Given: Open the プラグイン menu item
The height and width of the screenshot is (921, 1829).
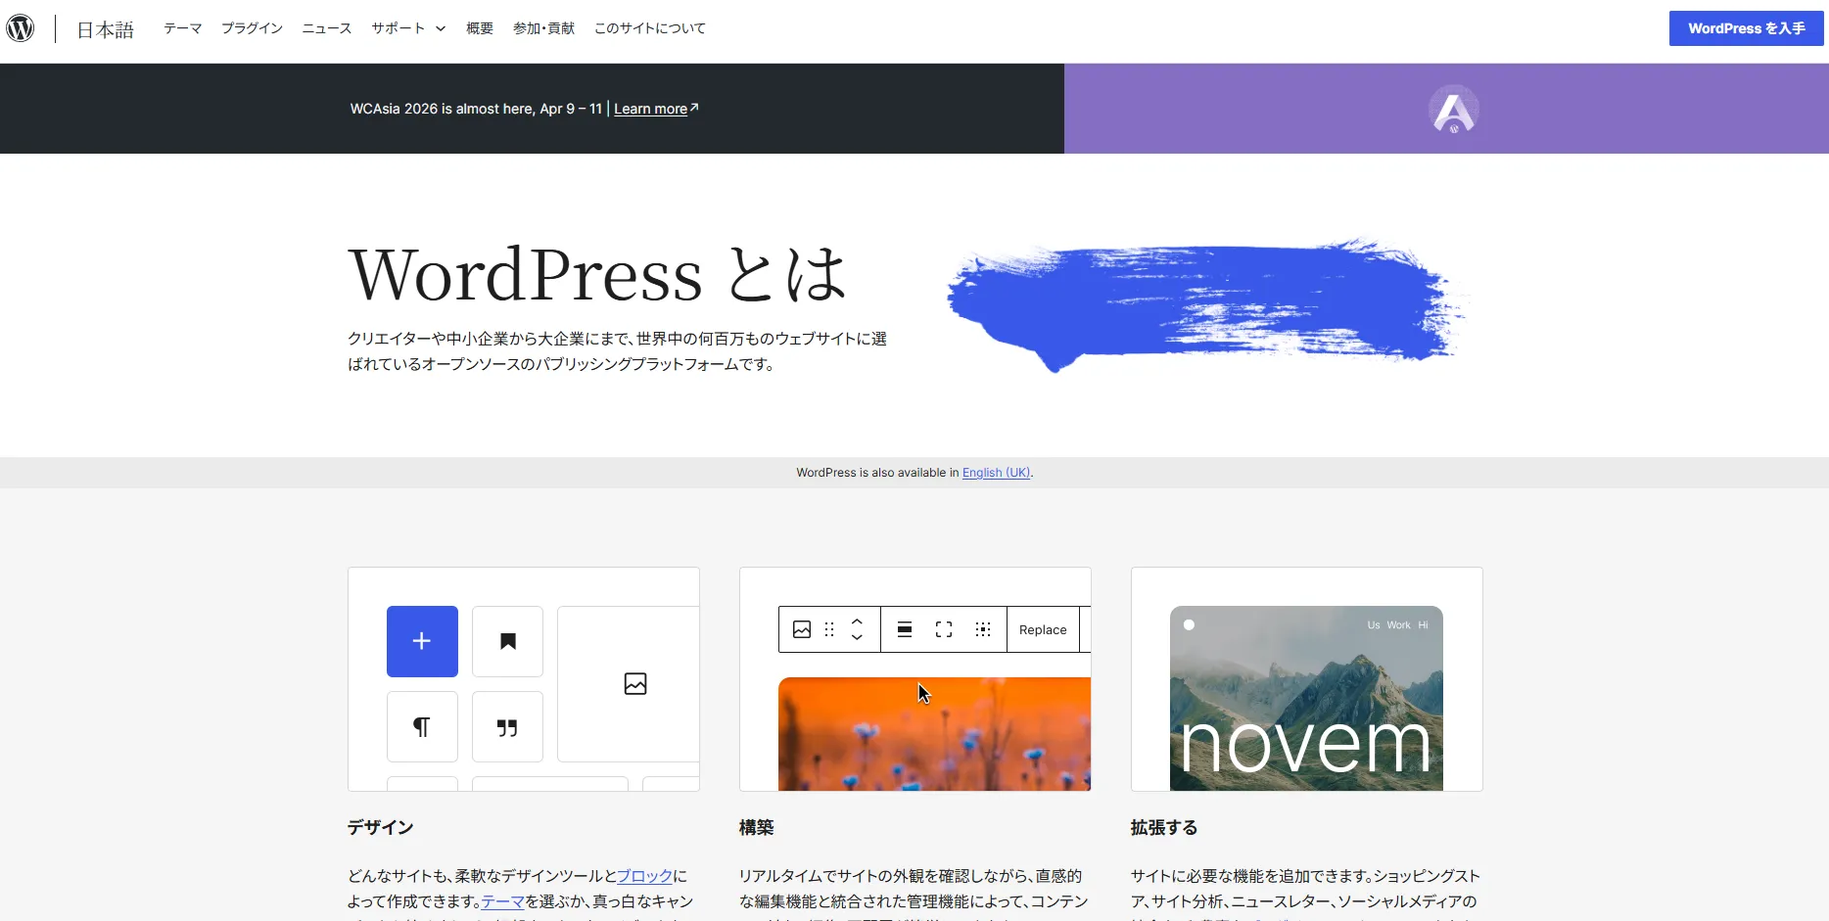Looking at the screenshot, I should tap(251, 27).
